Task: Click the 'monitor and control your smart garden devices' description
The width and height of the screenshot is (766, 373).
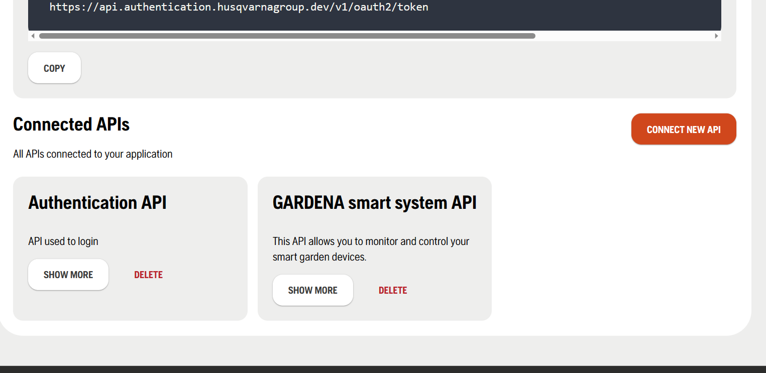Action: click(371, 249)
